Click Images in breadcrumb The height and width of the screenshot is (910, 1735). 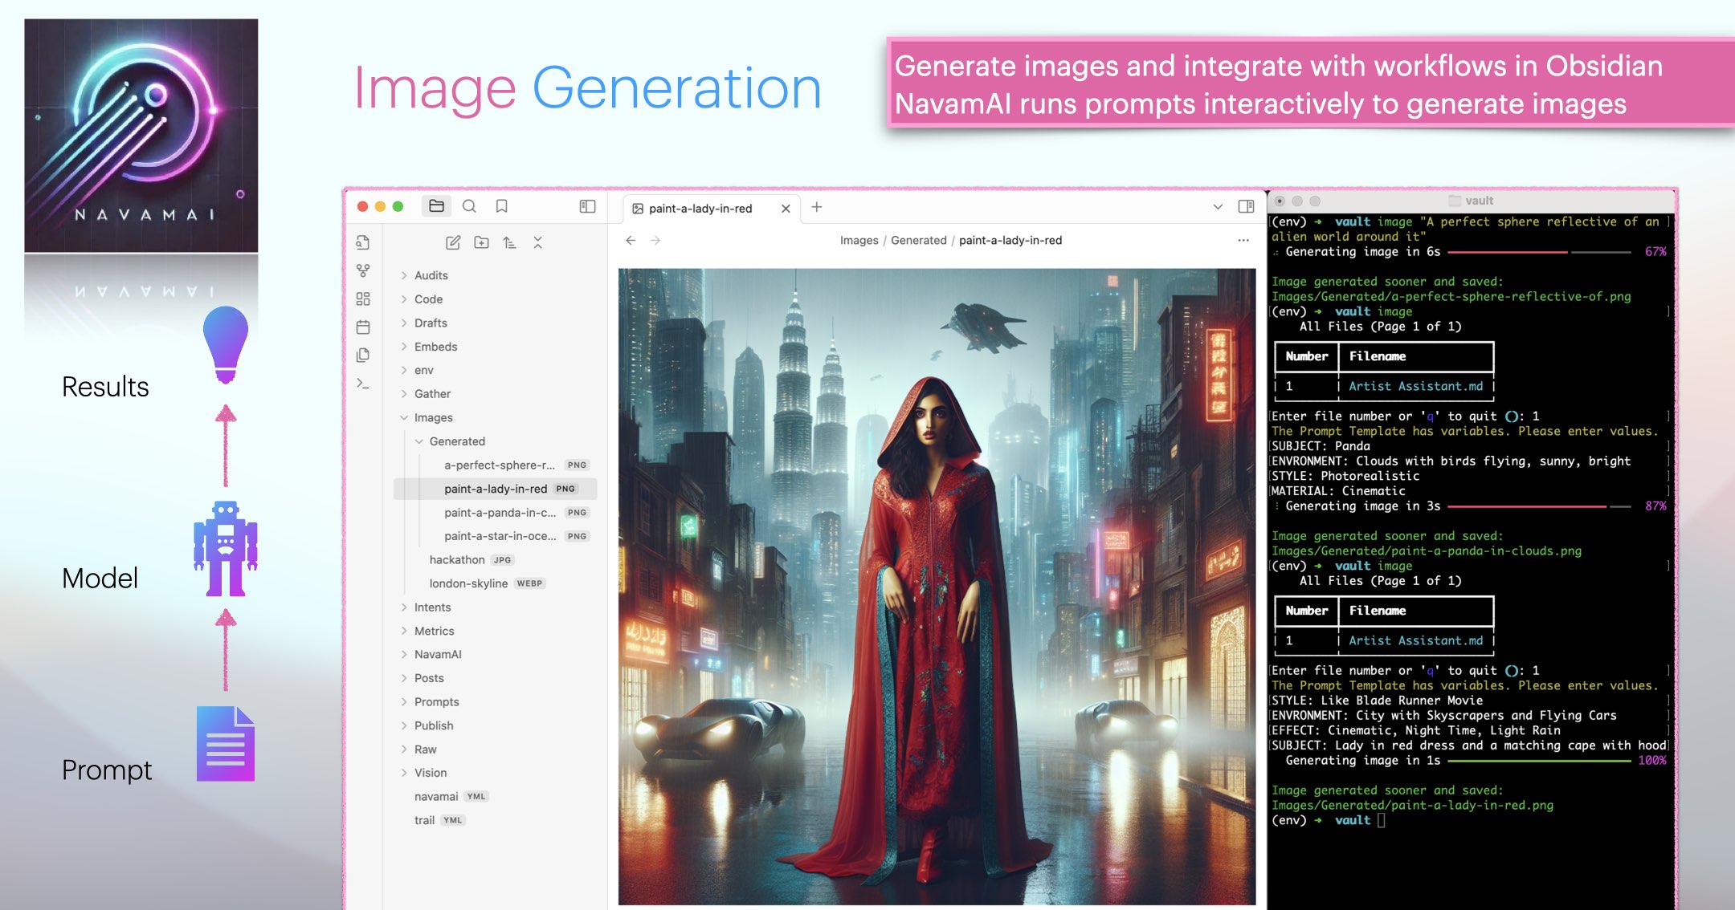[x=859, y=240]
